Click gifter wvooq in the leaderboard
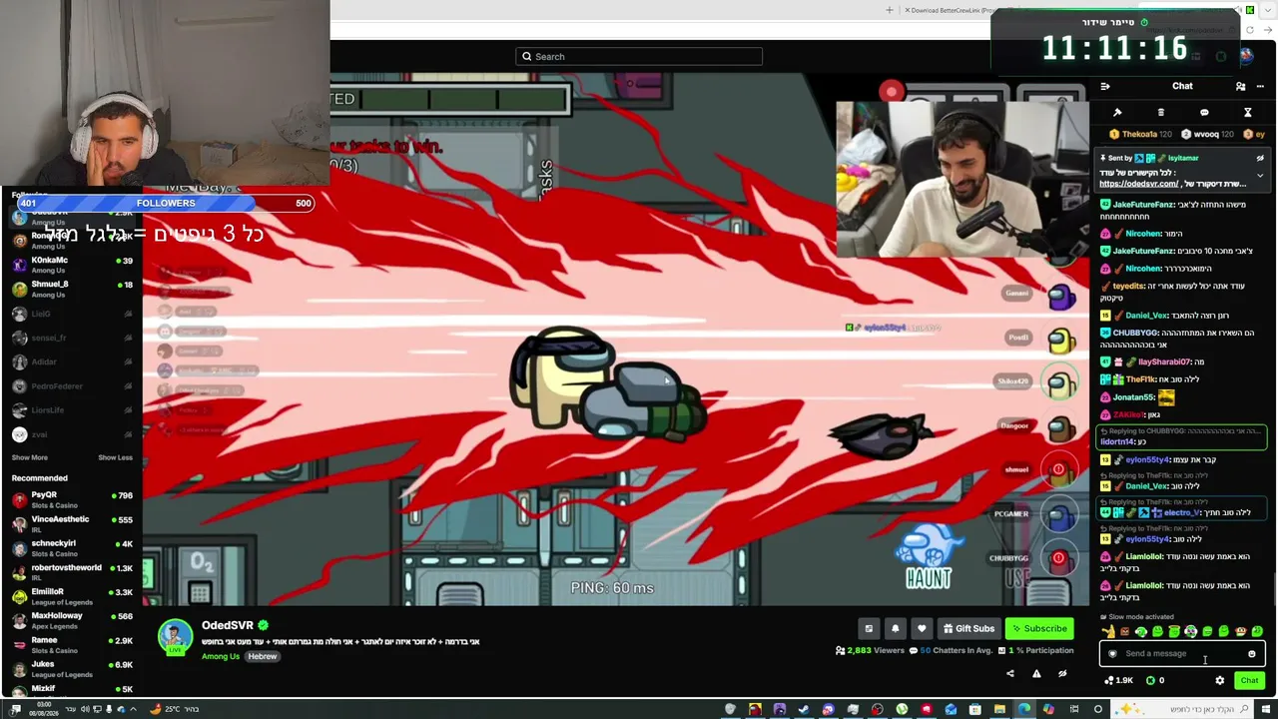The image size is (1278, 719). click(1206, 134)
